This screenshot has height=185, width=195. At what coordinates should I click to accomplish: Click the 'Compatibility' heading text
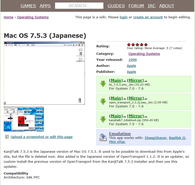pos(16,173)
